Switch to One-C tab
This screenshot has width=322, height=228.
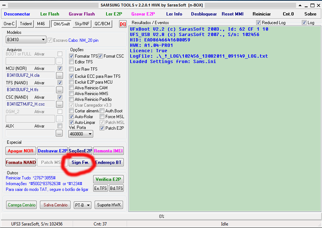point(9,24)
